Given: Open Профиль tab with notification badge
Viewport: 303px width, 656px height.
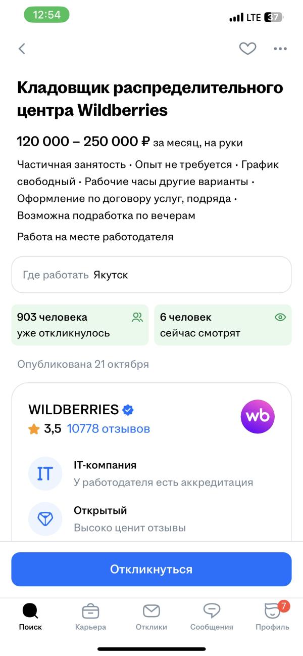Looking at the screenshot, I should pos(273,617).
